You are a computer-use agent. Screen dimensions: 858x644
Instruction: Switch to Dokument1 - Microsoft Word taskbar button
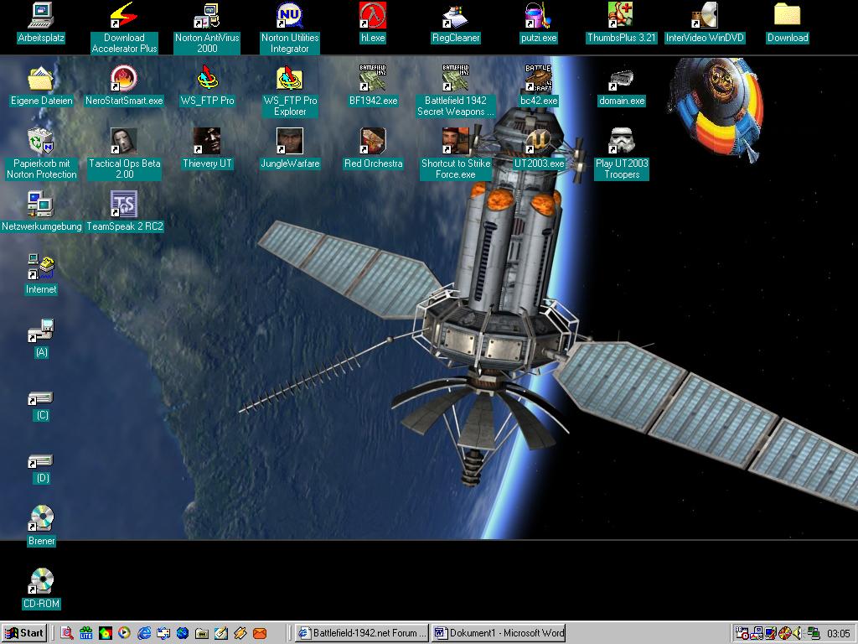click(x=499, y=633)
